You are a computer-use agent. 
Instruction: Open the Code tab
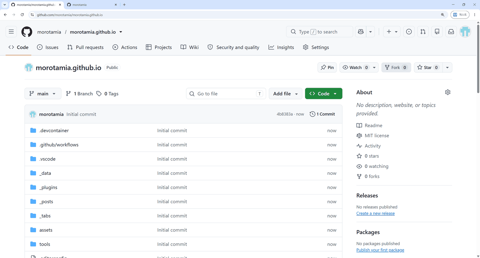(19, 47)
